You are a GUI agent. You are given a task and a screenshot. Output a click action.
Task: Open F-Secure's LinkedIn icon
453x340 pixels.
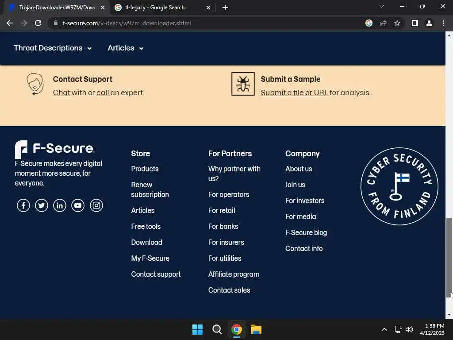click(60, 205)
